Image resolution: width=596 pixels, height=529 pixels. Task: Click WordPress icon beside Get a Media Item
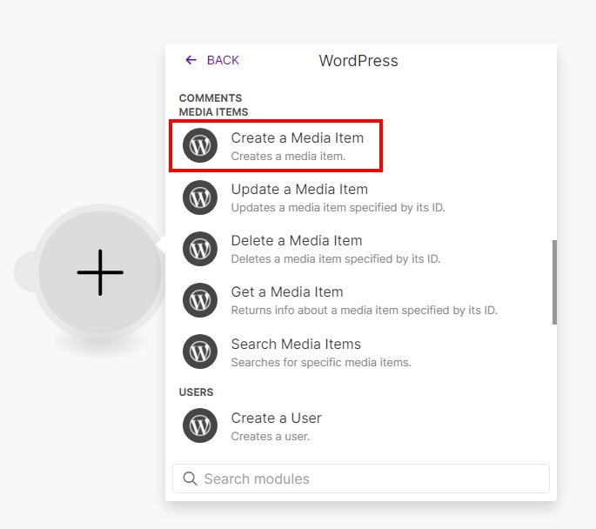[x=200, y=300]
